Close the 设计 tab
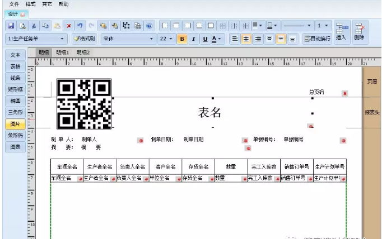382x239 pixels. click(x=22, y=15)
